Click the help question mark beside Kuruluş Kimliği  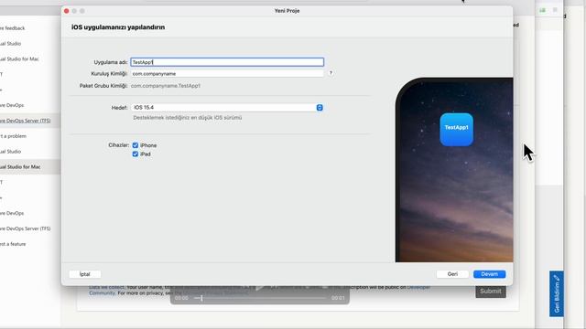tap(331, 73)
